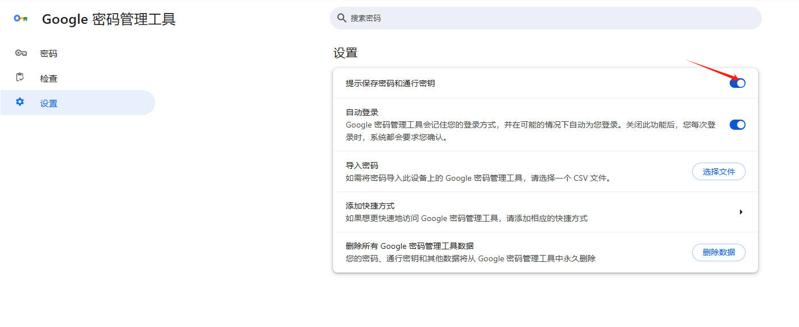Open the 密码 sidebar section

tap(77, 53)
